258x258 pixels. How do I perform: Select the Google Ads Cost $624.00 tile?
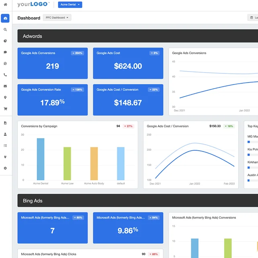pyautogui.click(x=128, y=63)
